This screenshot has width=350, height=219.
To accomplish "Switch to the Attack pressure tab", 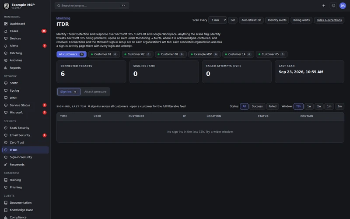I will (x=95, y=92).
